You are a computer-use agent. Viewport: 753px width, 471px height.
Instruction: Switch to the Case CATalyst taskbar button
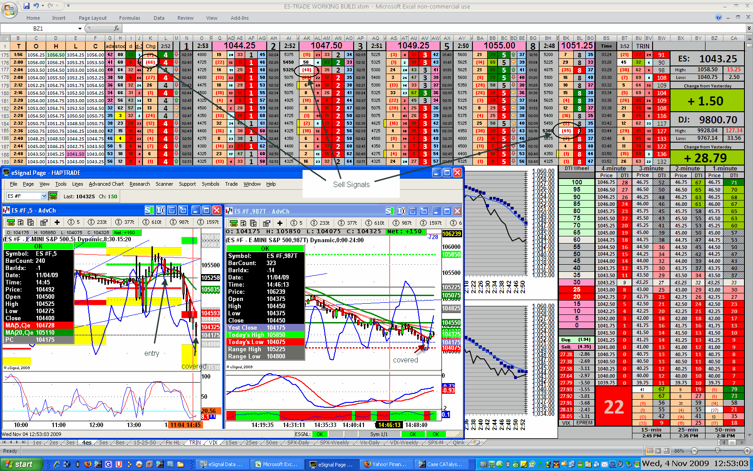click(441, 464)
